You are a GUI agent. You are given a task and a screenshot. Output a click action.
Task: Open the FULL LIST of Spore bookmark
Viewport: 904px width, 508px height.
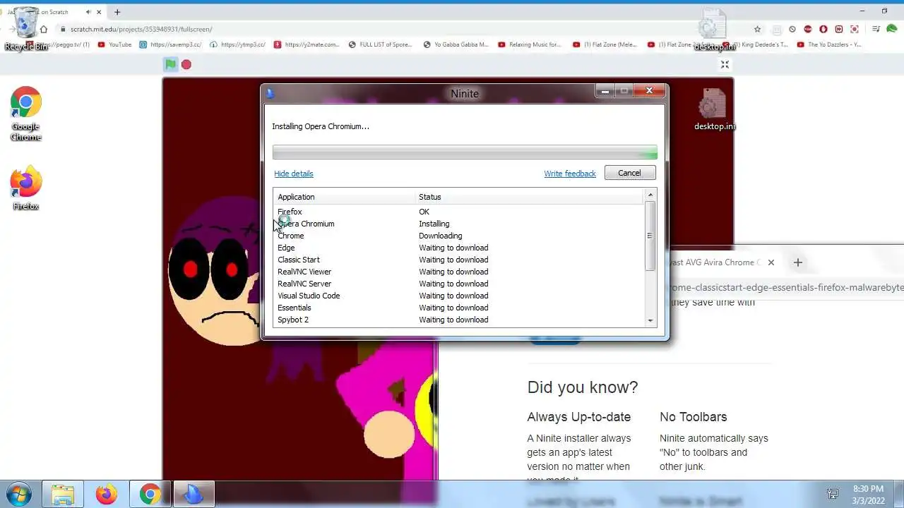coord(380,44)
